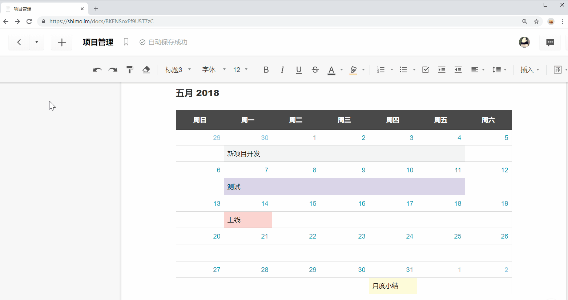568x300 pixels.
Task: Click the date cell 20
Action: [200, 236]
